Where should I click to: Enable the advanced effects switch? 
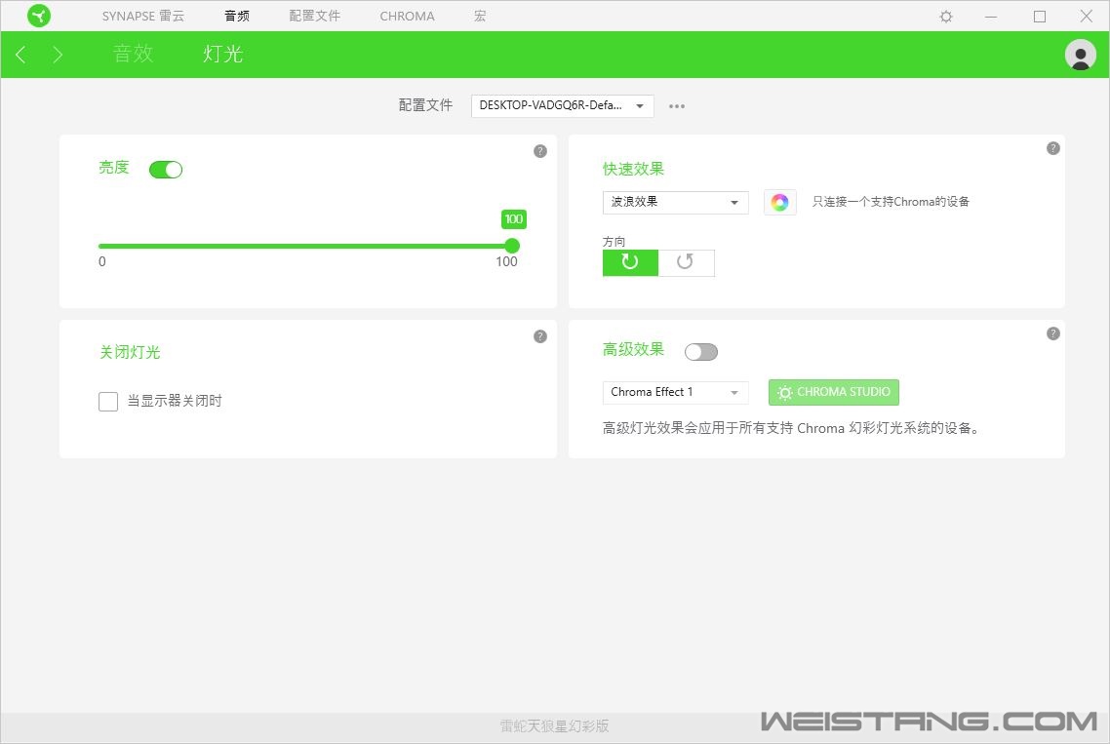pyautogui.click(x=701, y=352)
